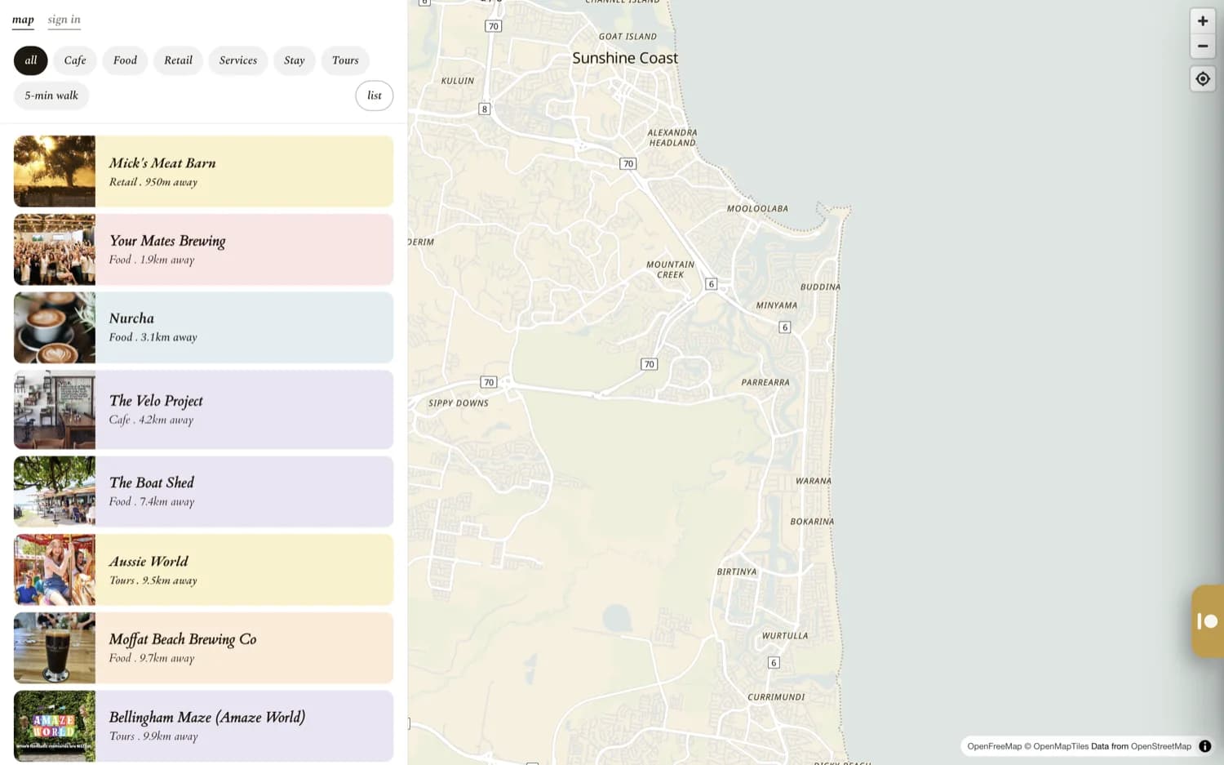Click the Sunshine Coast map label

[625, 58]
